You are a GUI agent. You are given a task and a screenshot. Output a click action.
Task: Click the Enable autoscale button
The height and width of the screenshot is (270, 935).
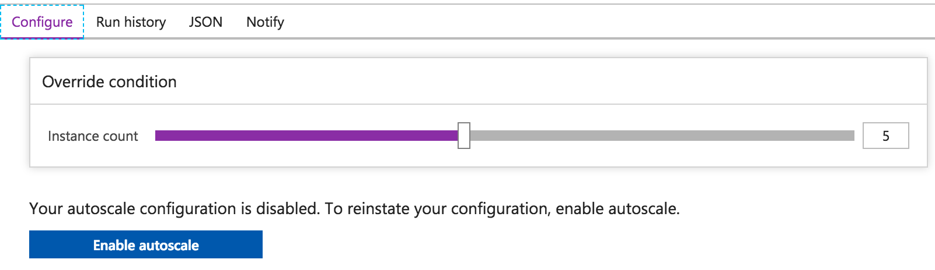[146, 245]
